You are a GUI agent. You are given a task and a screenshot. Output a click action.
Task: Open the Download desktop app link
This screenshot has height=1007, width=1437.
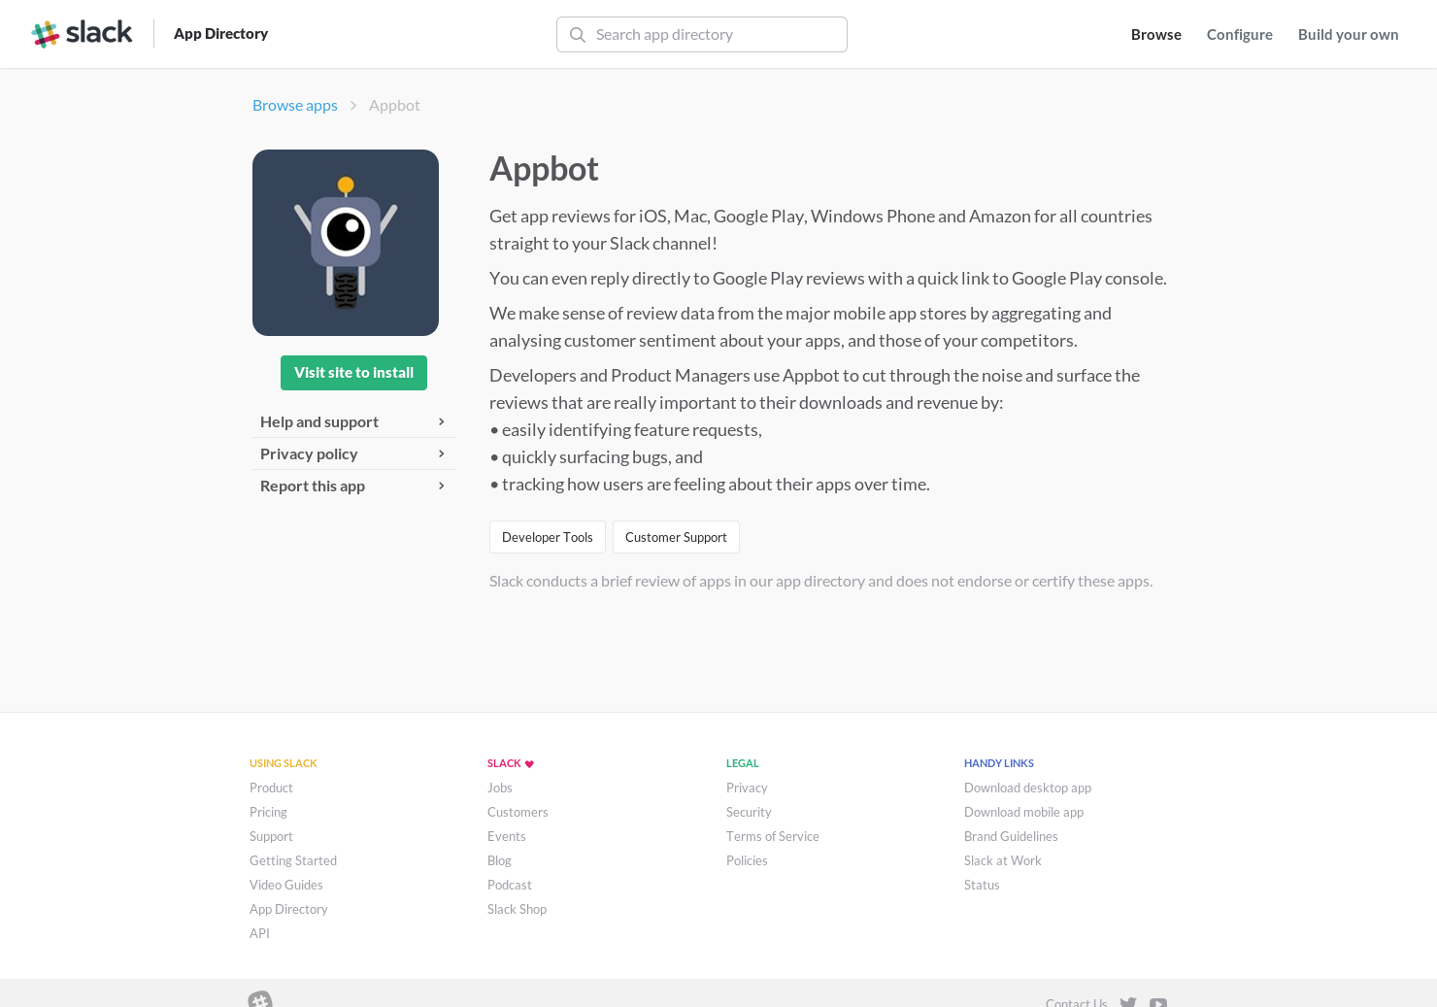pyautogui.click(x=1027, y=788)
